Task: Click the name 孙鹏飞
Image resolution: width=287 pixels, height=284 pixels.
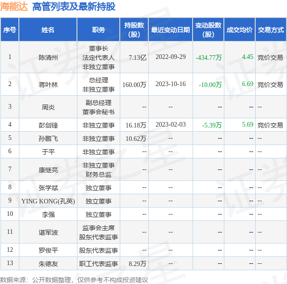Action: pos(48,139)
